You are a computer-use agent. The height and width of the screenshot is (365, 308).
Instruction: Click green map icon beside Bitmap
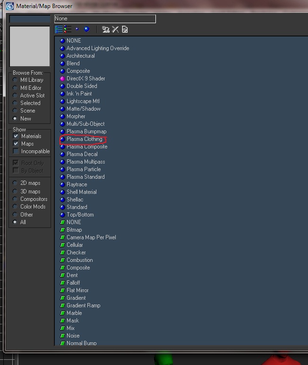[62, 230]
